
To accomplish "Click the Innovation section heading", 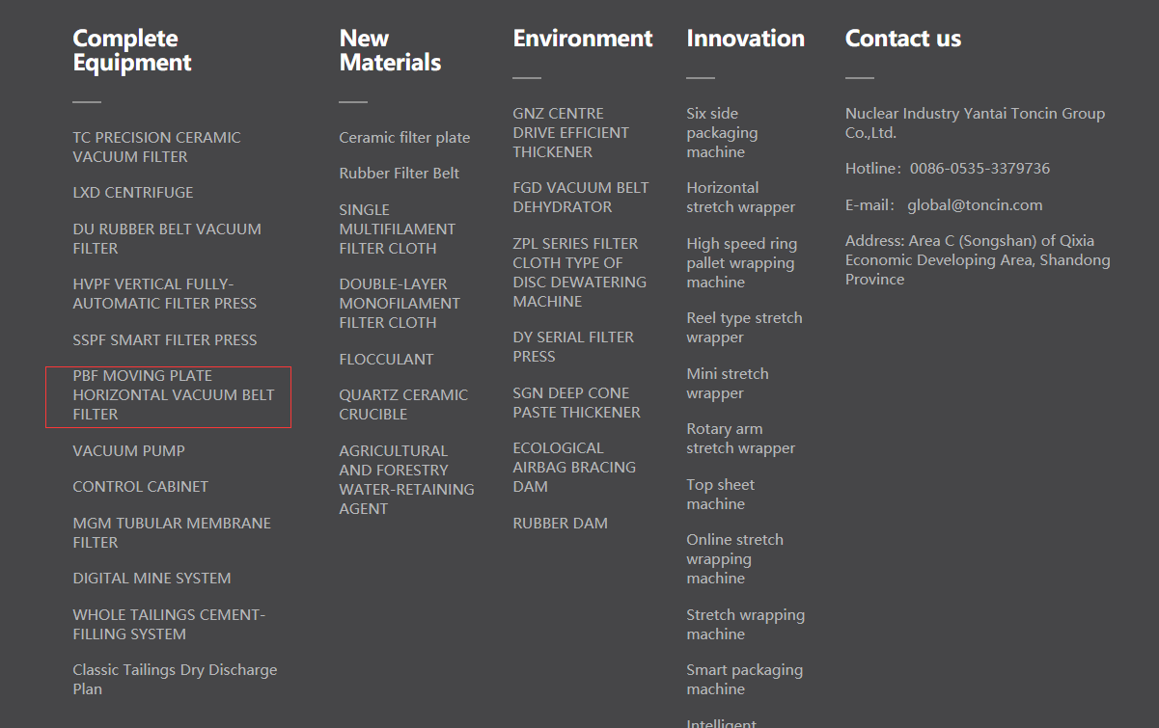I will pos(745,39).
